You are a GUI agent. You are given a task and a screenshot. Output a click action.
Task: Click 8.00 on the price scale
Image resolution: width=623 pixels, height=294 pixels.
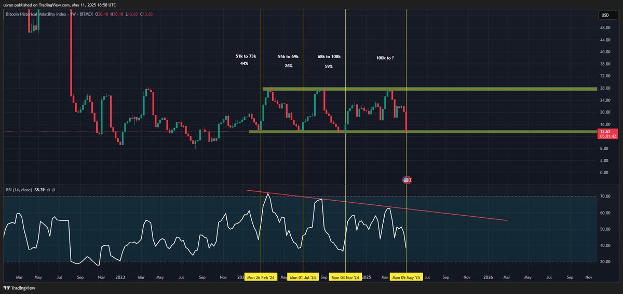(x=605, y=148)
